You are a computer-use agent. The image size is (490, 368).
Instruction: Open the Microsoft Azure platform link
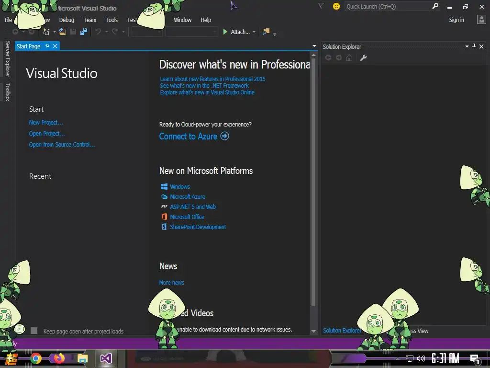(188, 196)
